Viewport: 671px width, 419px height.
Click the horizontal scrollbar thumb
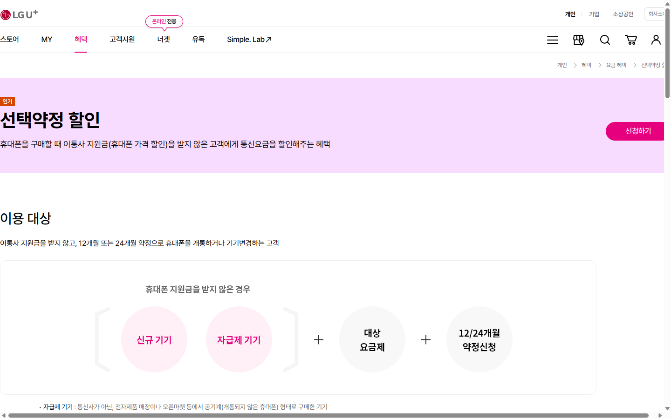(x=329, y=415)
